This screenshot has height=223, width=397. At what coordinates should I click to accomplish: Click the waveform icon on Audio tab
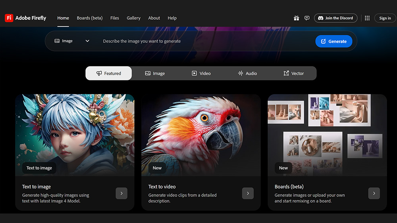240,73
